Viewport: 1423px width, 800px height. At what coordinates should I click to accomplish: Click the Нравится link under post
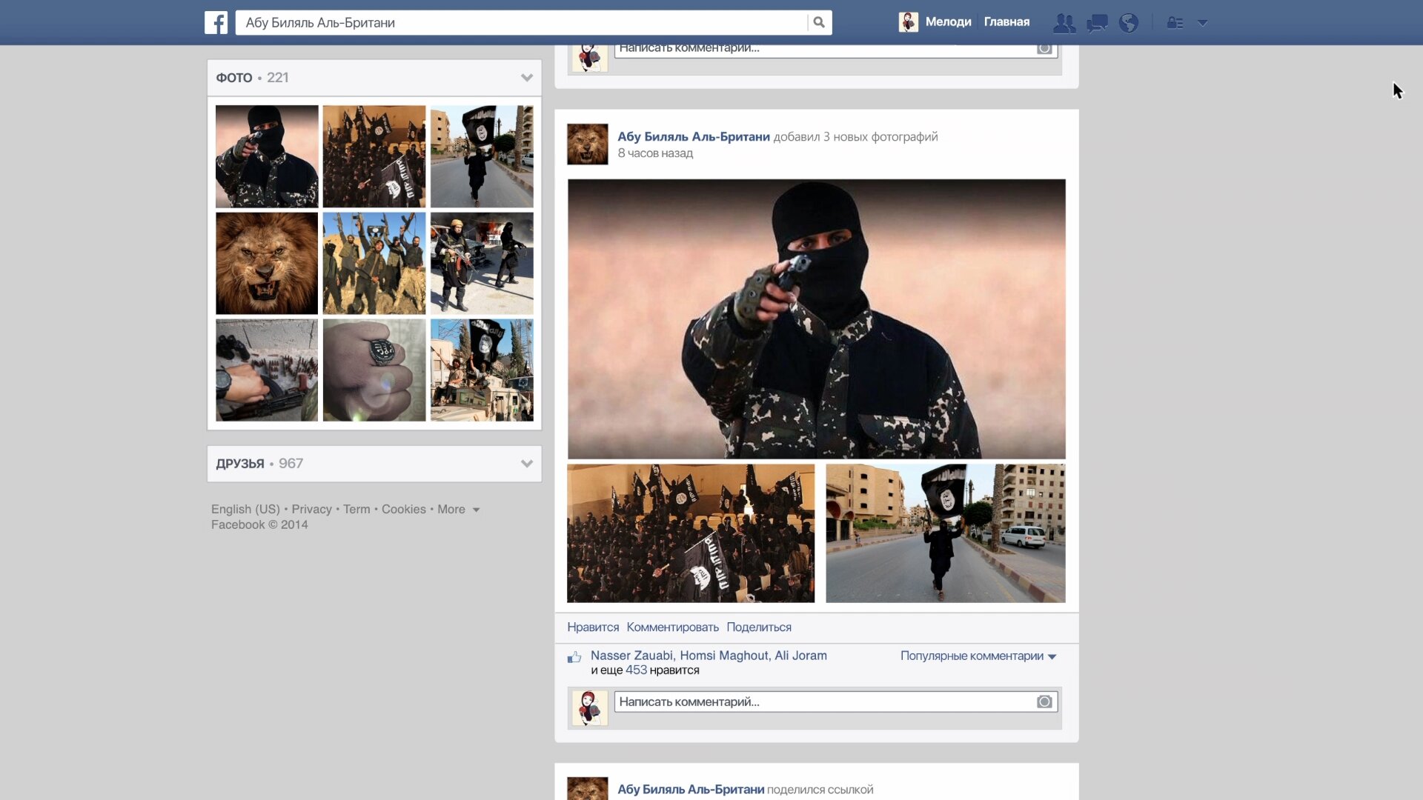(x=593, y=627)
